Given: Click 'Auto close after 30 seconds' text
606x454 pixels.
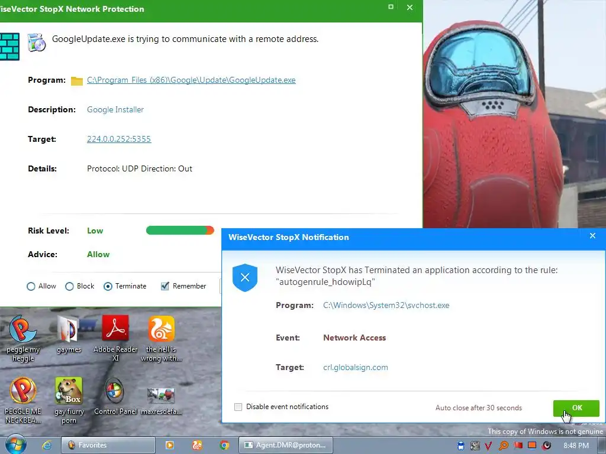Looking at the screenshot, I should (x=478, y=408).
